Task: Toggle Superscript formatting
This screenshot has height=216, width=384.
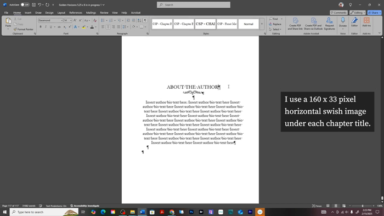Action: click(70, 27)
